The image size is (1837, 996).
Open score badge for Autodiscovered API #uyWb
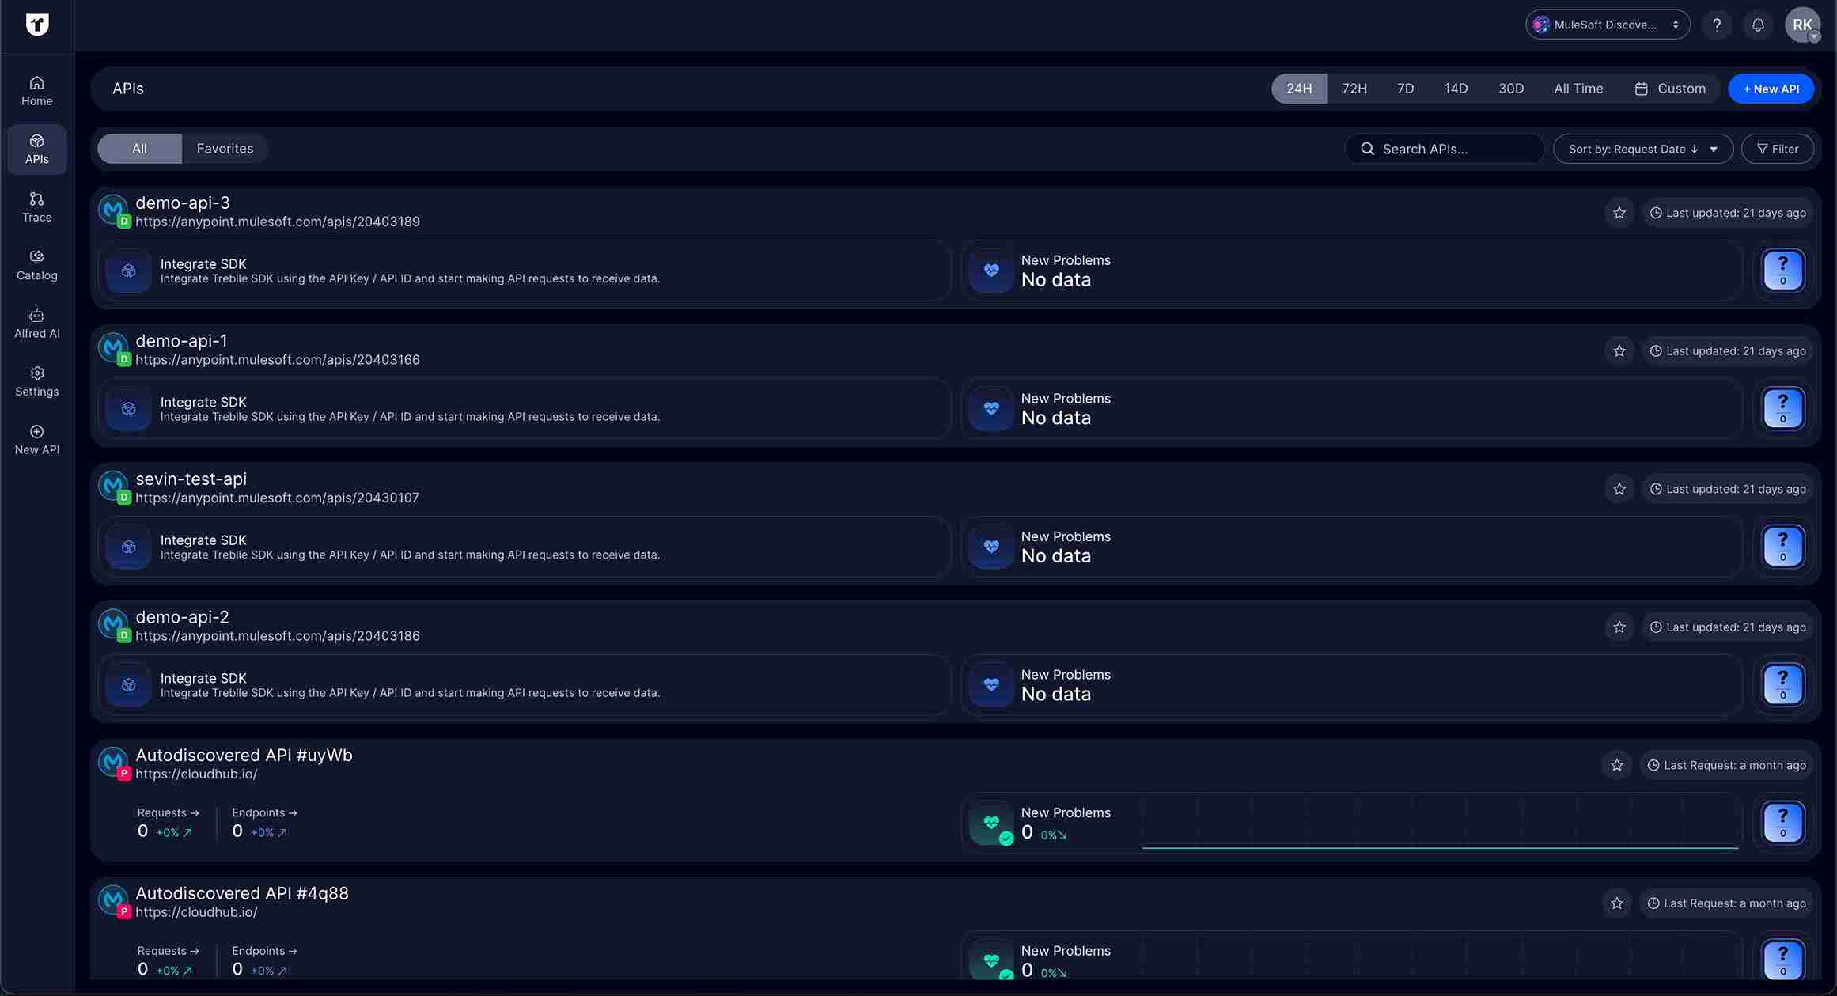click(x=1783, y=823)
